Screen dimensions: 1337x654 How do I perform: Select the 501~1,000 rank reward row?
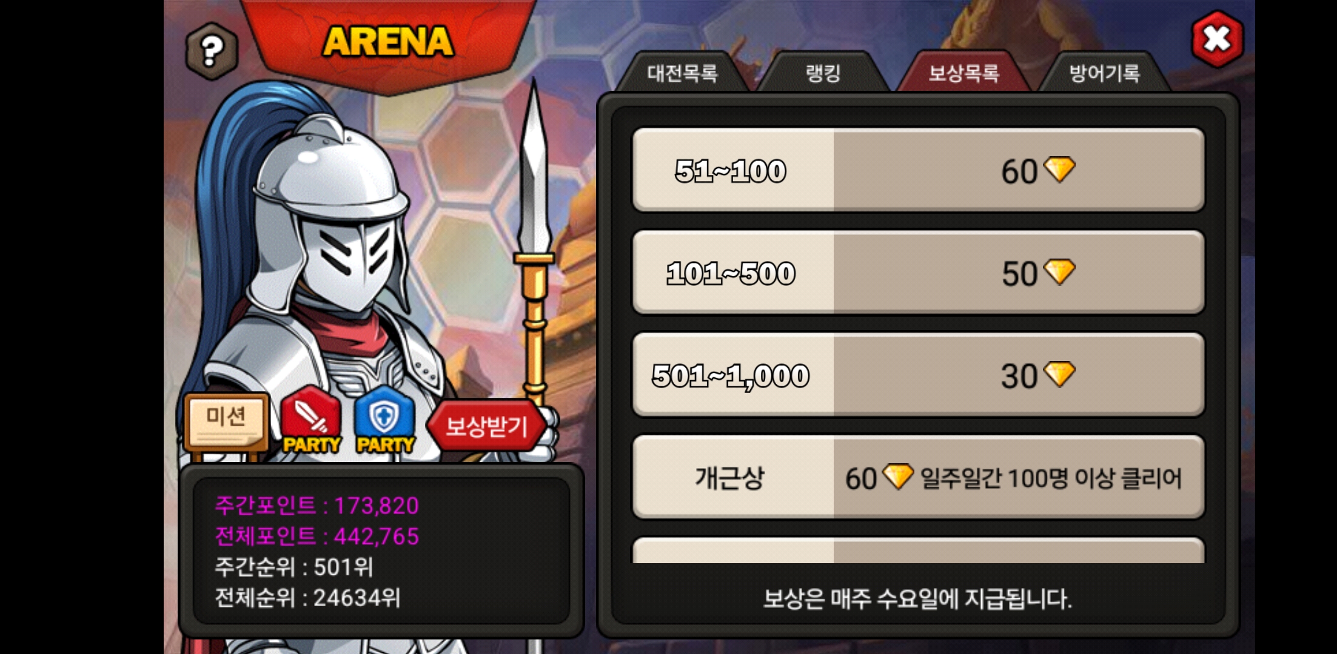coord(918,375)
